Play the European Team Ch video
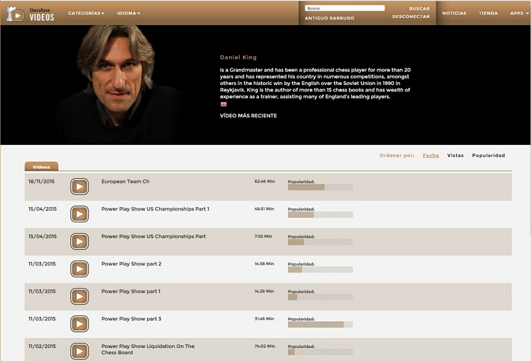531x361 pixels. [x=80, y=186]
